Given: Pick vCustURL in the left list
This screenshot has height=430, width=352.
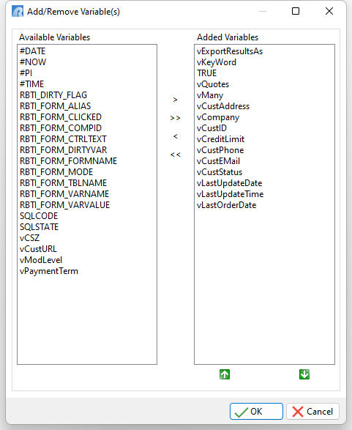Looking at the screenshot, I should point(38,249).
